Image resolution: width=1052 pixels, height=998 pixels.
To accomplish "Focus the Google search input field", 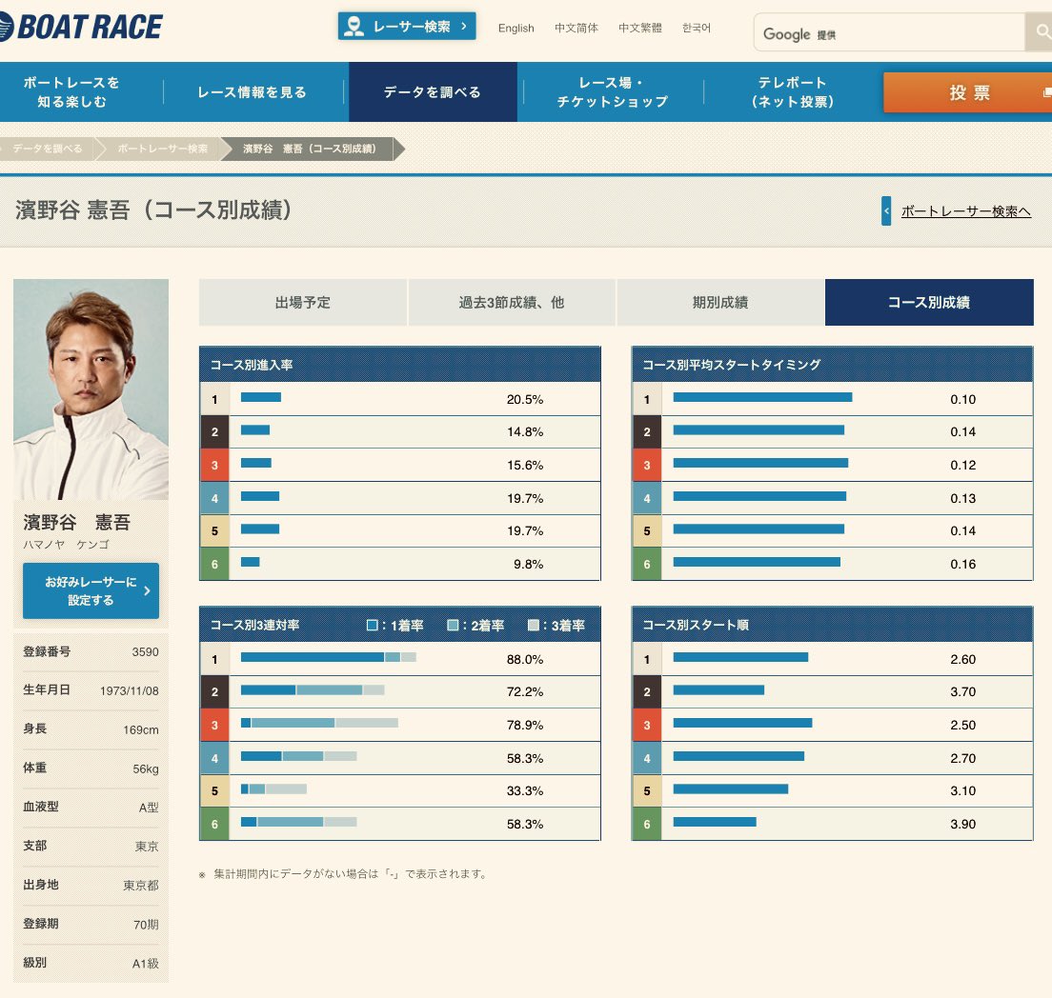I will (890, 32).
